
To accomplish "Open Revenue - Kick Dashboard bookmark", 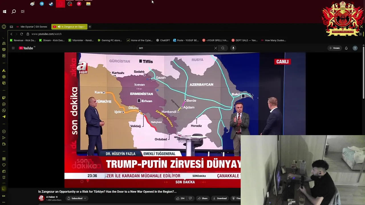I will coord(23,40).
